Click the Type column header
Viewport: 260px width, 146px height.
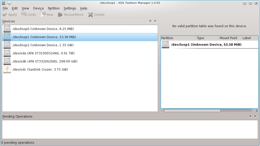[201, 38]
